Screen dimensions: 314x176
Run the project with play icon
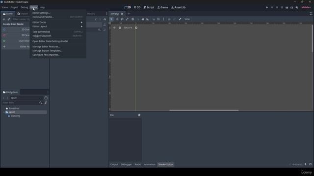click(267, 7)
